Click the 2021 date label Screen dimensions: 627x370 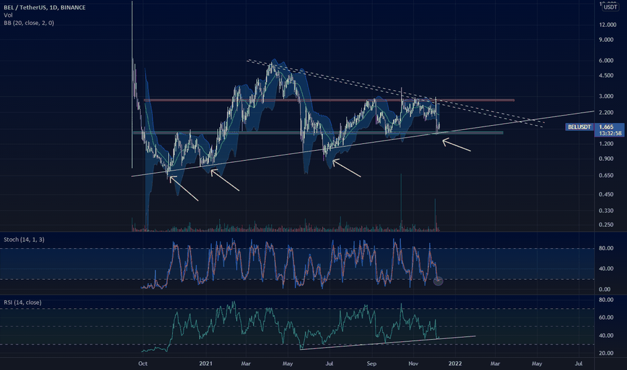tap(206, 363)
